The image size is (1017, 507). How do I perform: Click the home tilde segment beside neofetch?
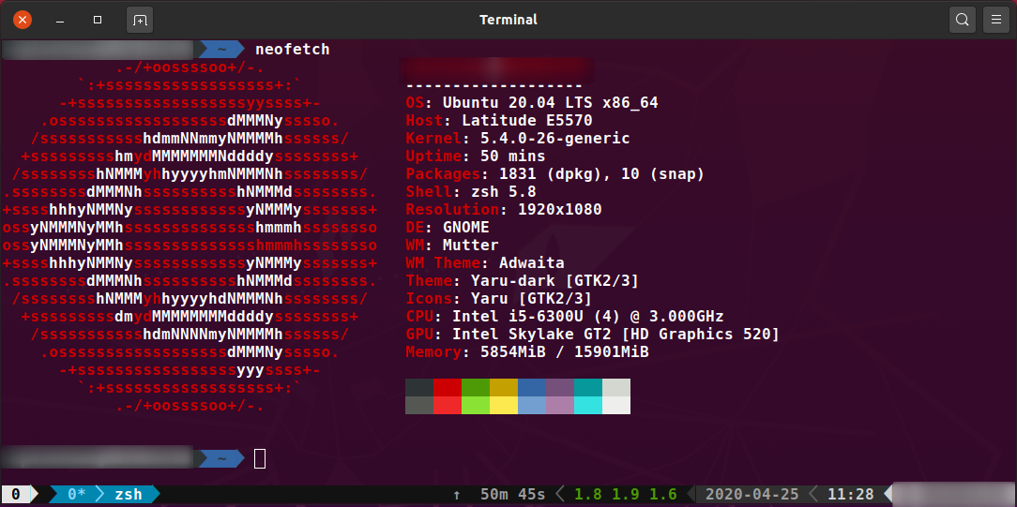coord(221,49)
